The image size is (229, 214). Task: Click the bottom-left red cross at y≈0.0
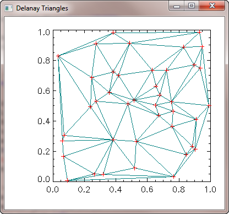(67, 181)
